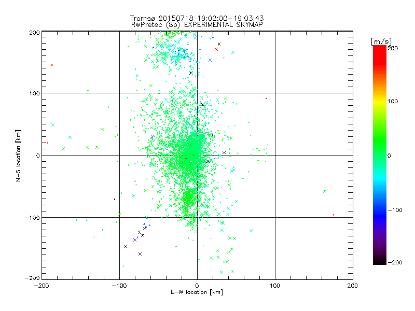The width and height of the screenshot is (415, 311).
Task: Click the orange X marker near top-left
Action: tap(52, 65)
